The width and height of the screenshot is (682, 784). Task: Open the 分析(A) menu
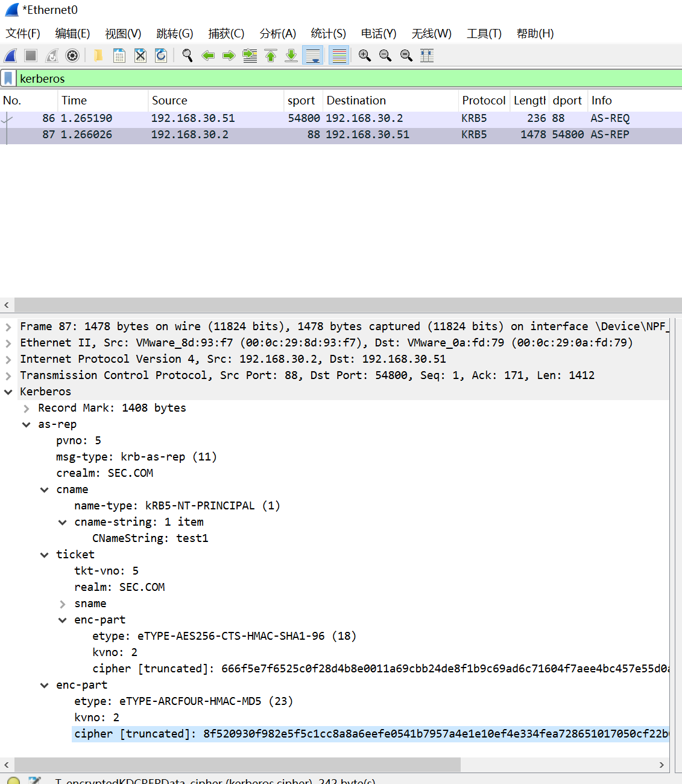277,34
